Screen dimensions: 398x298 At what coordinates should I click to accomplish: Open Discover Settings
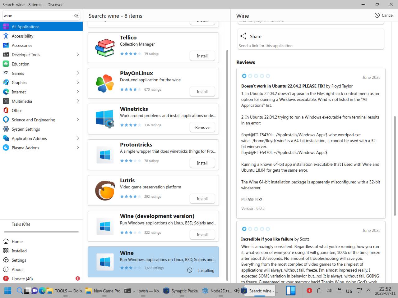41,260
